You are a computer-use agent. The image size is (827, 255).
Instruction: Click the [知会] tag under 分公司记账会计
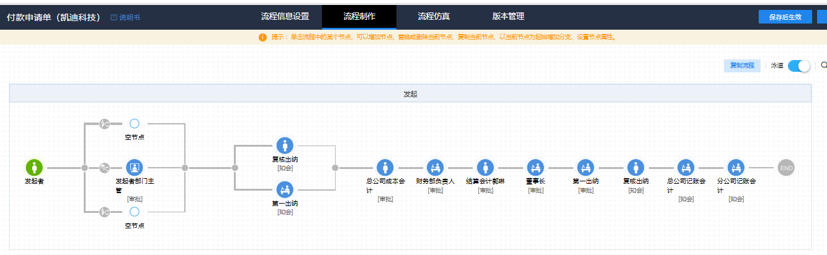(x=736, y=199)
